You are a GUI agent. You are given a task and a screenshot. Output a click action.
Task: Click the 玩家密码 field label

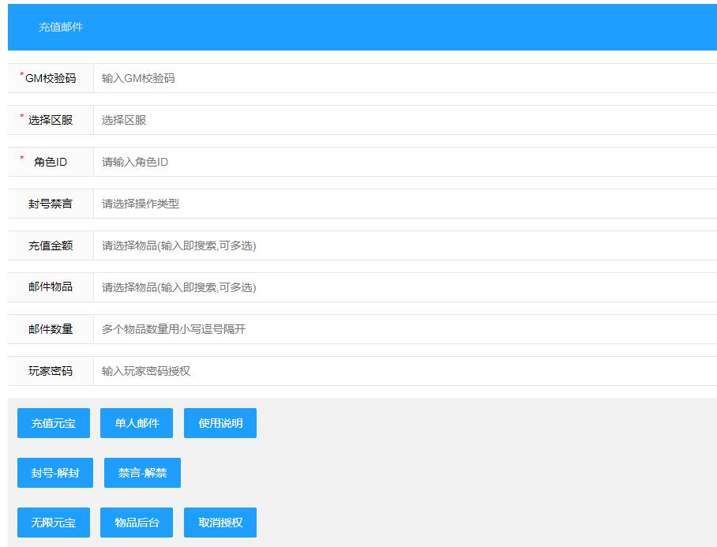coord(51,371)
